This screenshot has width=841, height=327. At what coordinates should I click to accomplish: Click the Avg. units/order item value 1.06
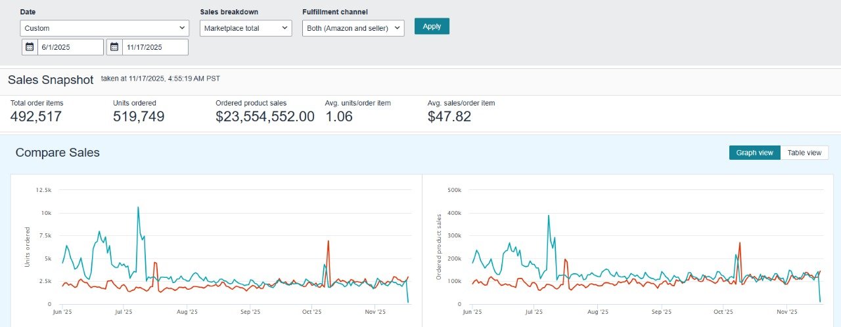coord(339,117)
